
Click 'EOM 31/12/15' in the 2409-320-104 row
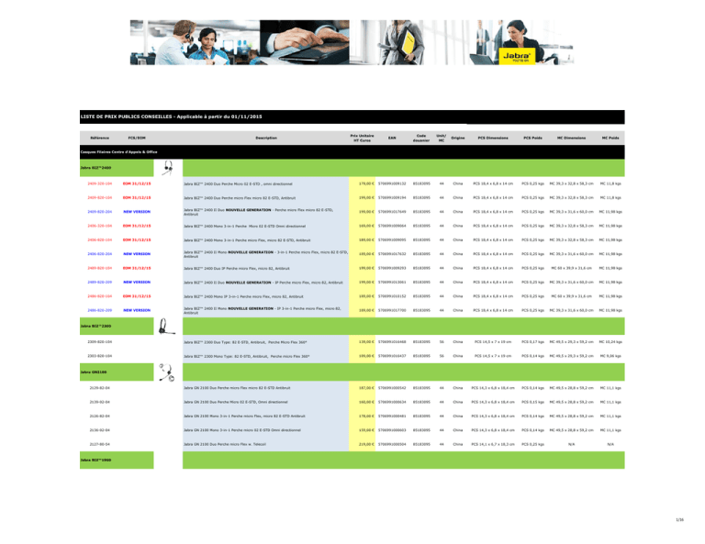click(137, 183)
